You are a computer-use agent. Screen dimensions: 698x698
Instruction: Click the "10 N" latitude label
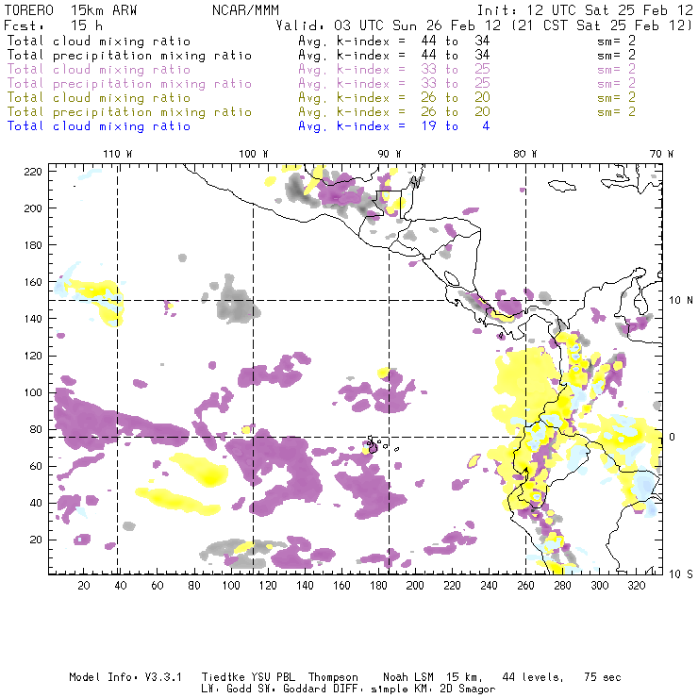(681, 301)
